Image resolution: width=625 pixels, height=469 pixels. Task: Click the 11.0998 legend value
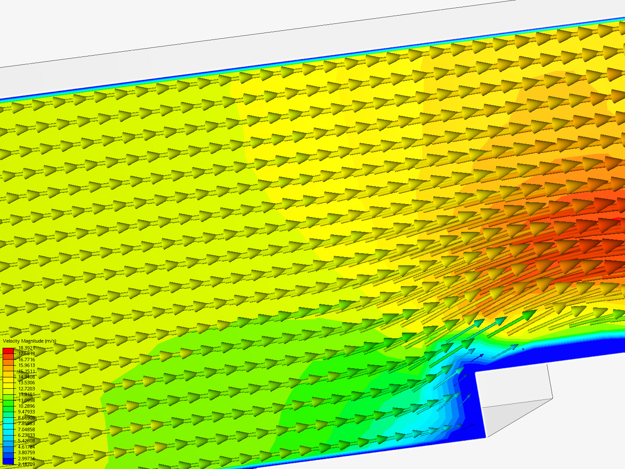coord(26,400)
